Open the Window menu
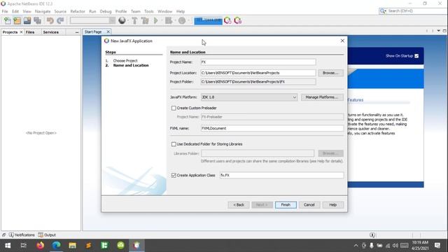This screenshot has width=448, height=252. pyautogui.click(x=165, y=11)
